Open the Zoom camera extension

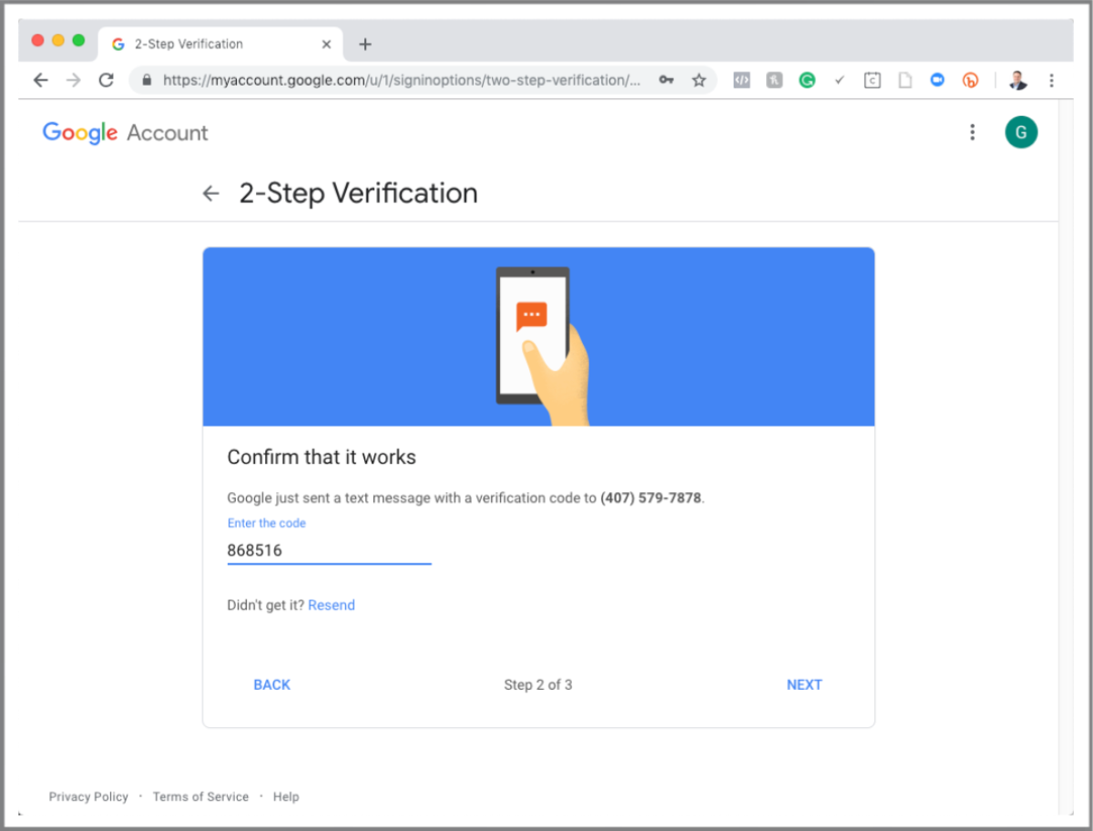pos(937,80)
